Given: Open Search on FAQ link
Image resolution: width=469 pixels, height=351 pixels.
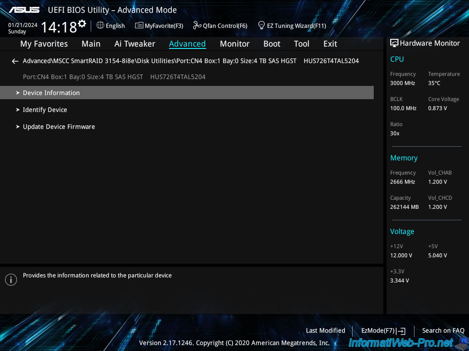Looking at the screenshot, I should 443,330.
